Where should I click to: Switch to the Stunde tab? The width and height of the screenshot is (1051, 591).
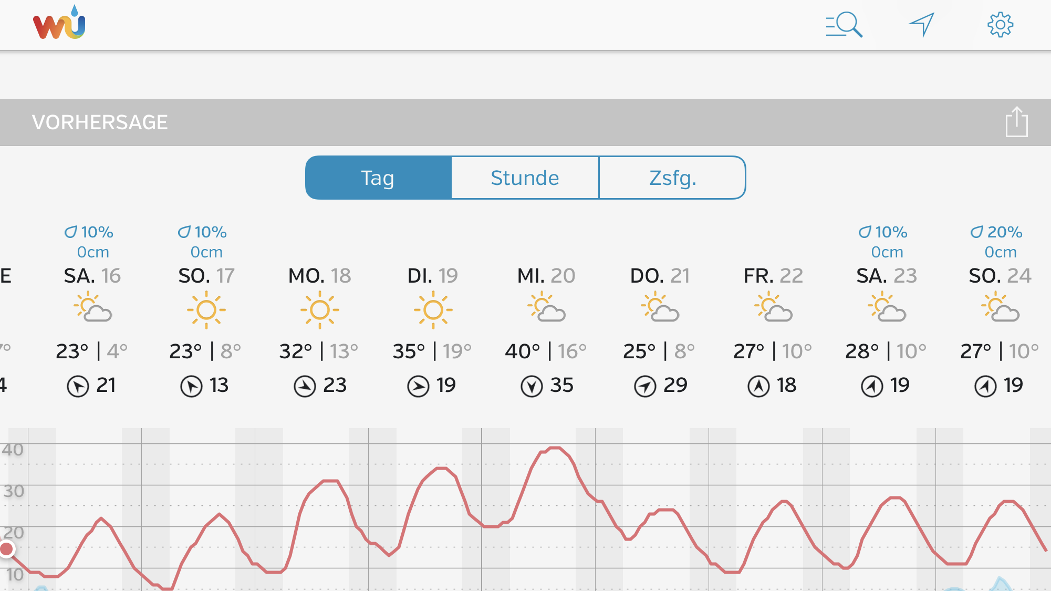click(525, 178)
